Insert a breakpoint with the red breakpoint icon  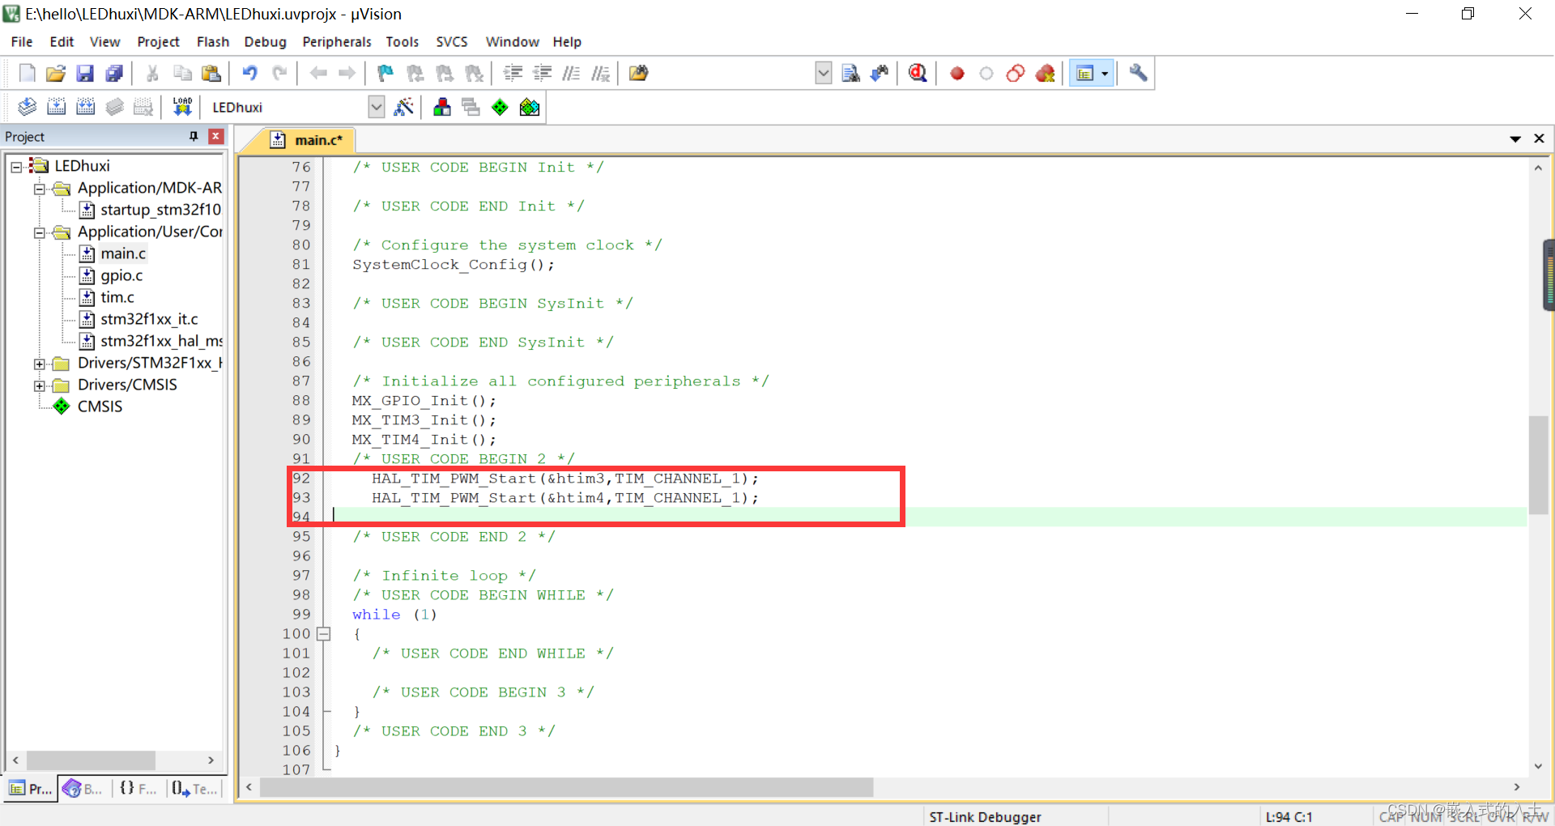(956, 73)
